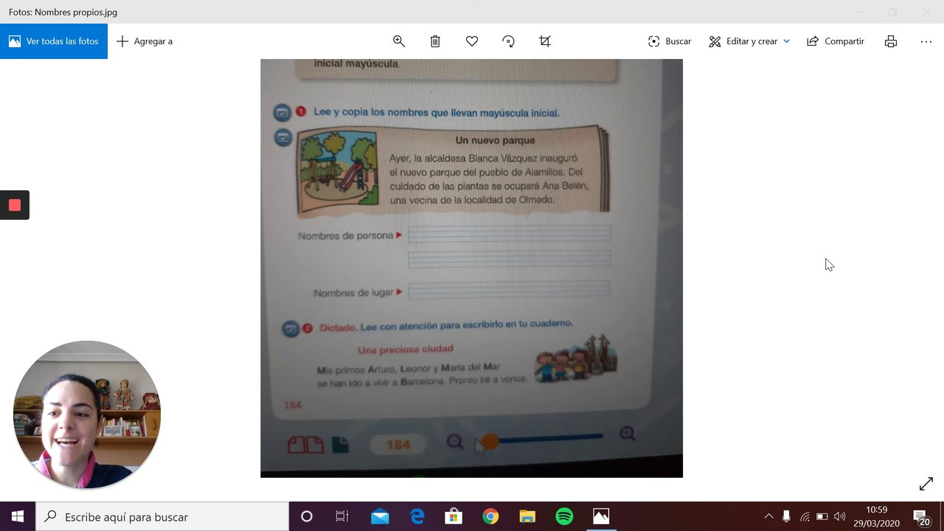
Task: Open File Explorer from taskbar
Action: pyautogui.click(x=527, y=516)
